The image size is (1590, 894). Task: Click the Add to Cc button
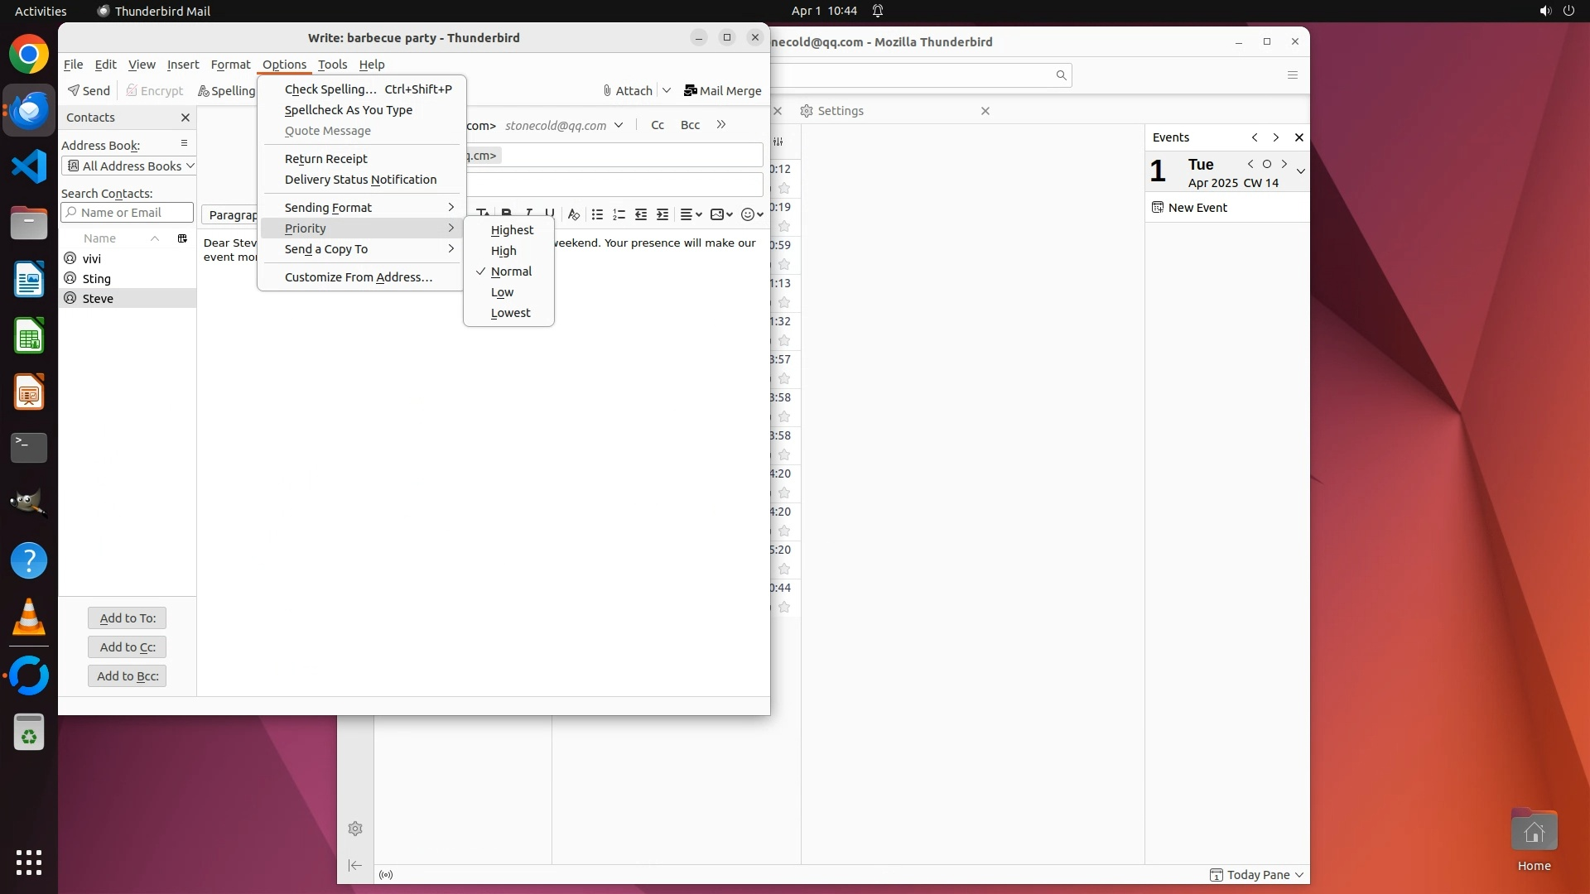point(128,647)
